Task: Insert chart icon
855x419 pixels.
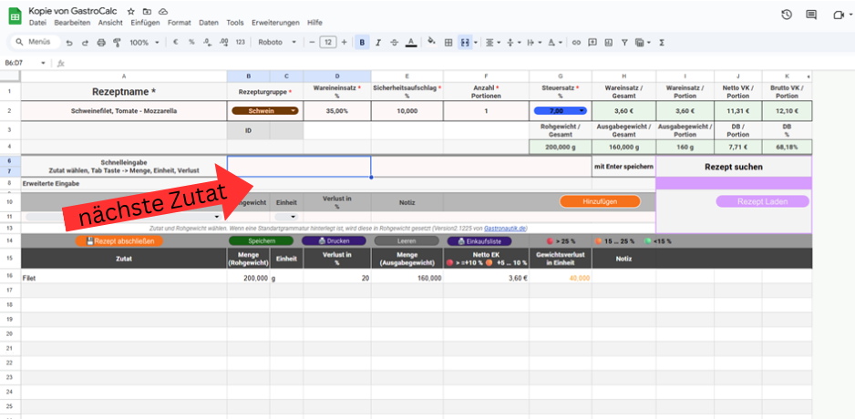Action: (609, 43)
